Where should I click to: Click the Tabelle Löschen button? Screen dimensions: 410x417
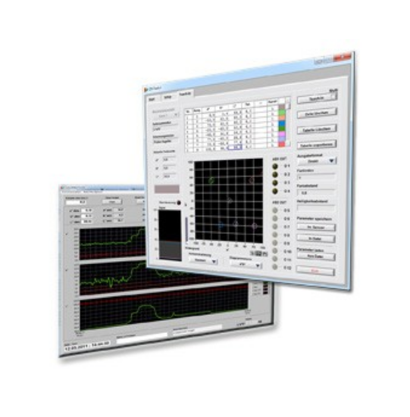tap(317, 129)
